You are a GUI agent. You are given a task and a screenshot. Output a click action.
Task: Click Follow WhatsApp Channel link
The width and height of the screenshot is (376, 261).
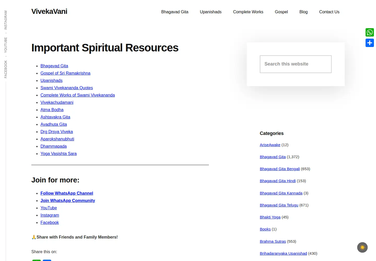tap(67, 193)
